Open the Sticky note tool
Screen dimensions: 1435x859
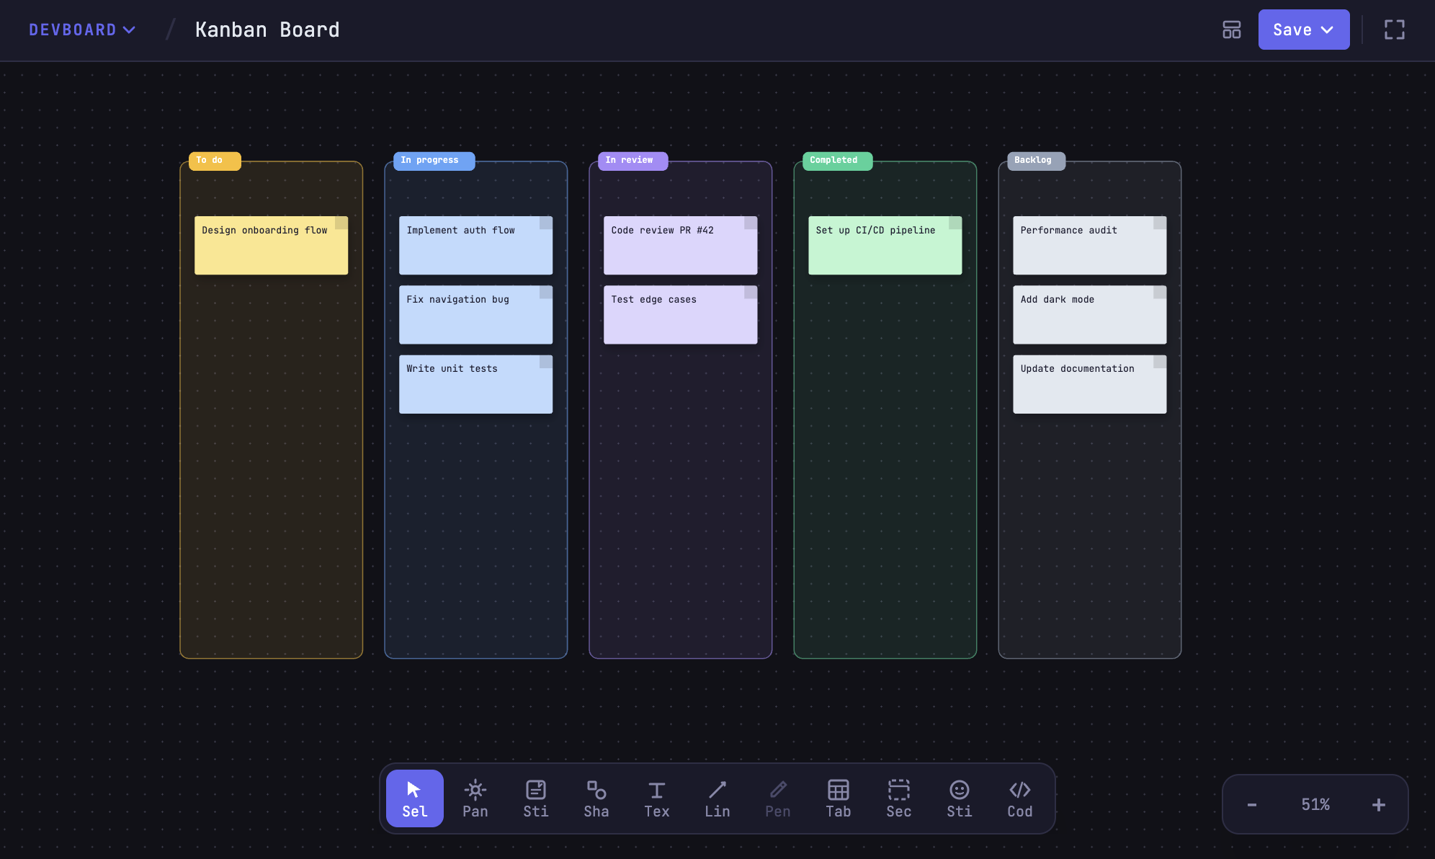535,798
